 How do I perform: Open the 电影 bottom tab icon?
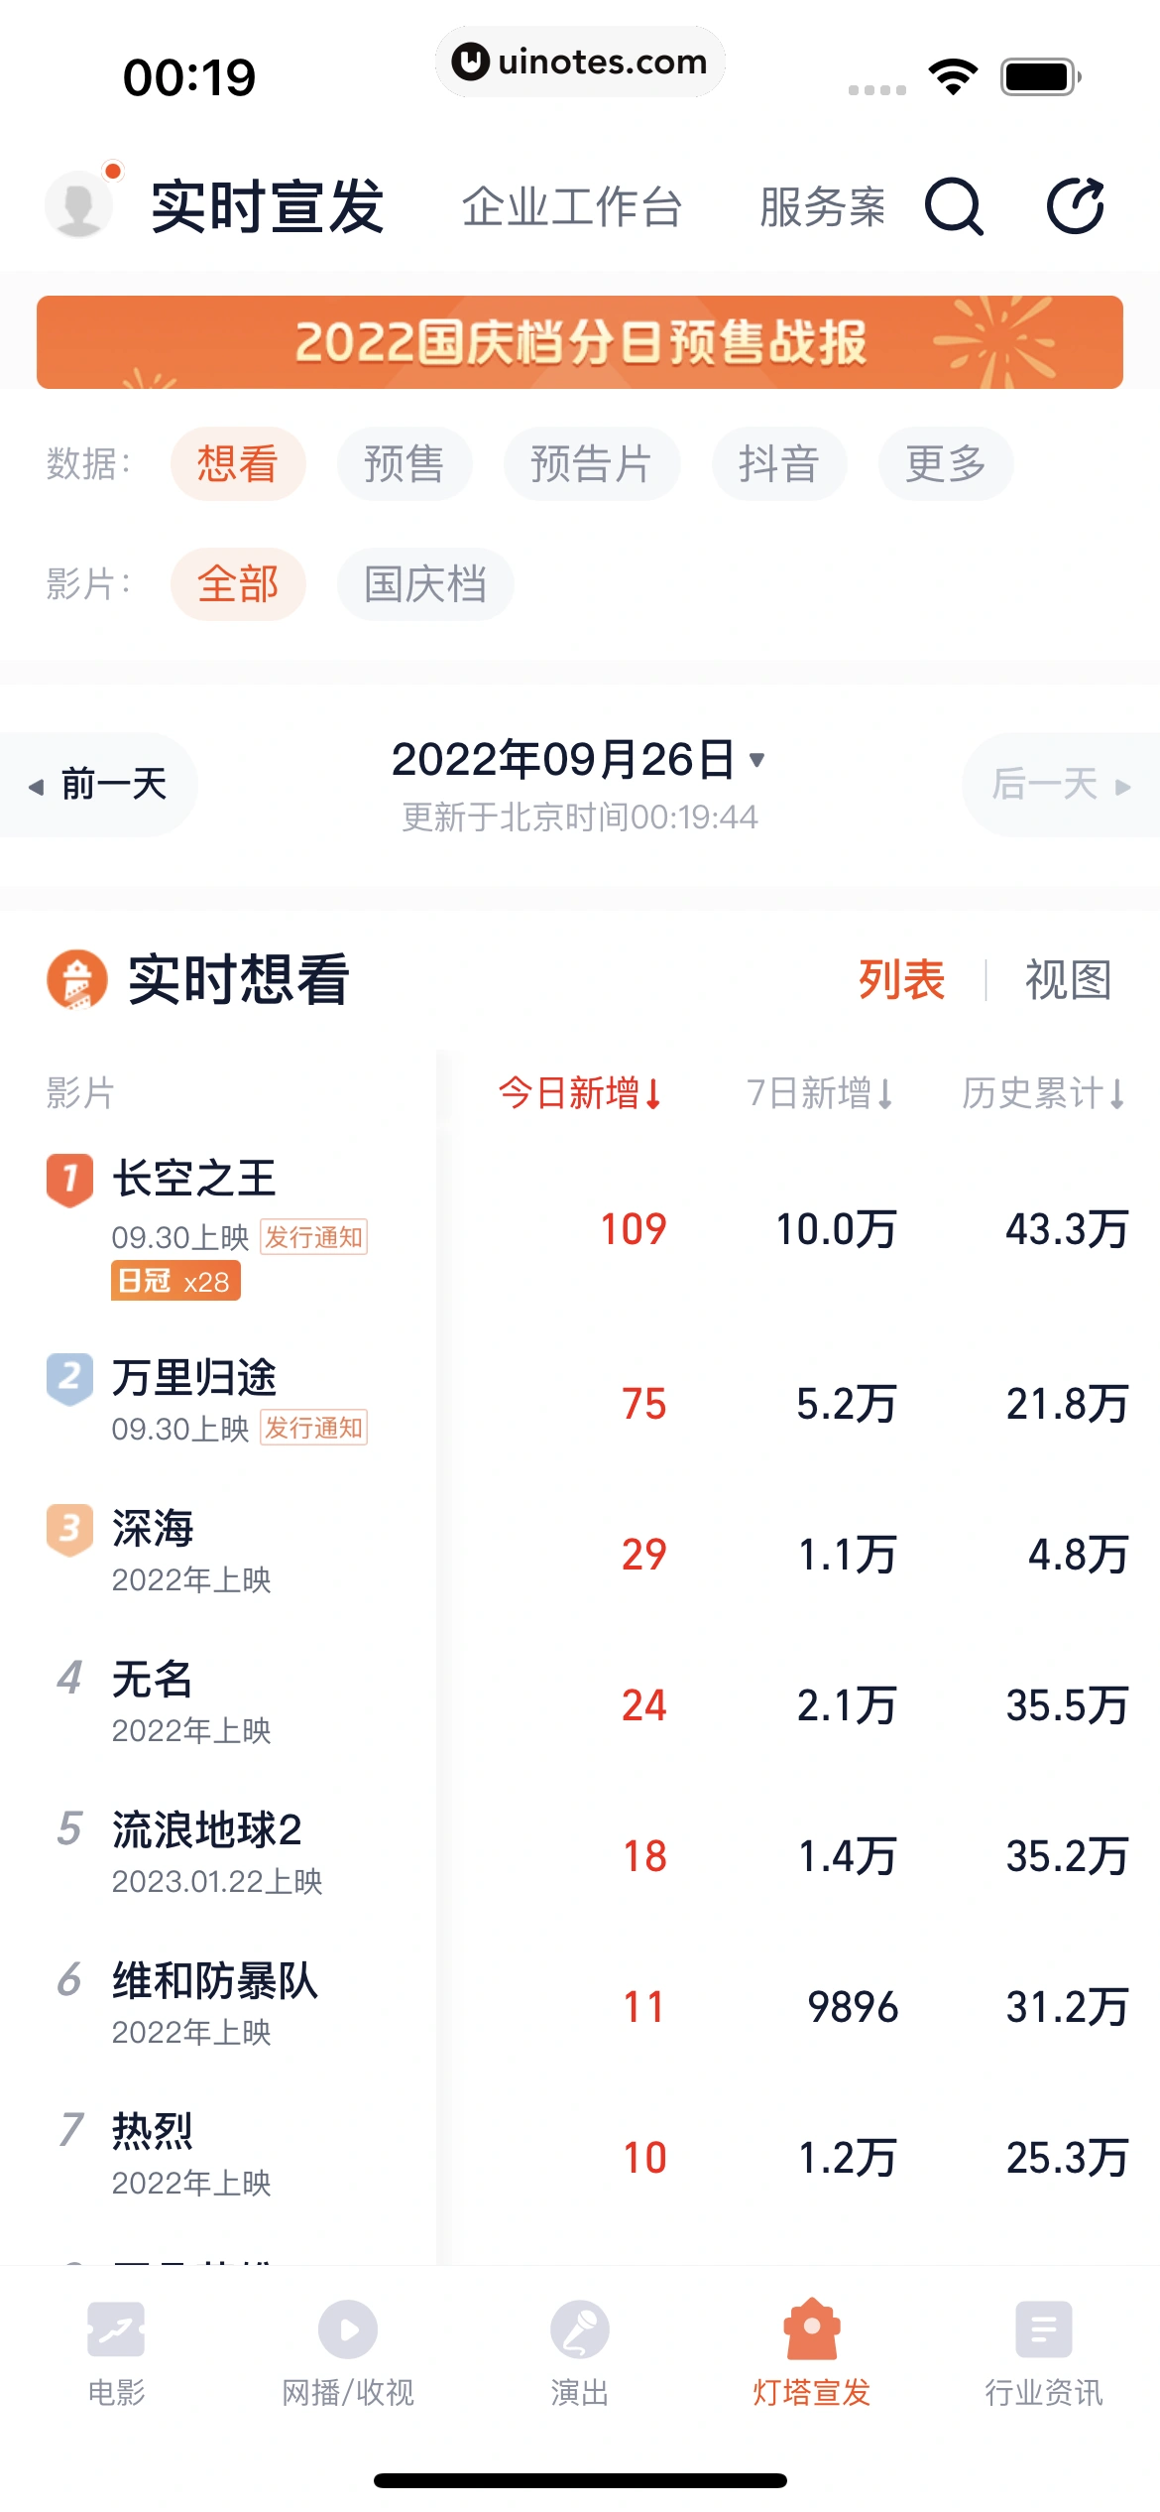point(116,2328)
